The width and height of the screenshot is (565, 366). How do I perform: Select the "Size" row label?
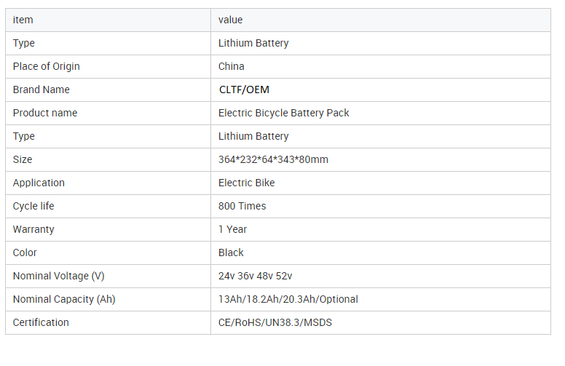click(23, 159)
